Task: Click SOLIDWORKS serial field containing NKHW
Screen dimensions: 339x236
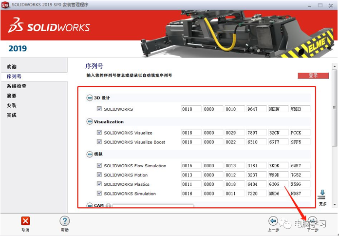Action: pyautogui.click(x=278, y=109)
